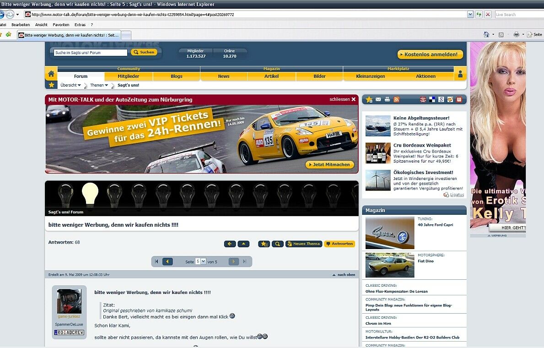
Task: Click the Live Search input field
Action: (x=519, y=14)
